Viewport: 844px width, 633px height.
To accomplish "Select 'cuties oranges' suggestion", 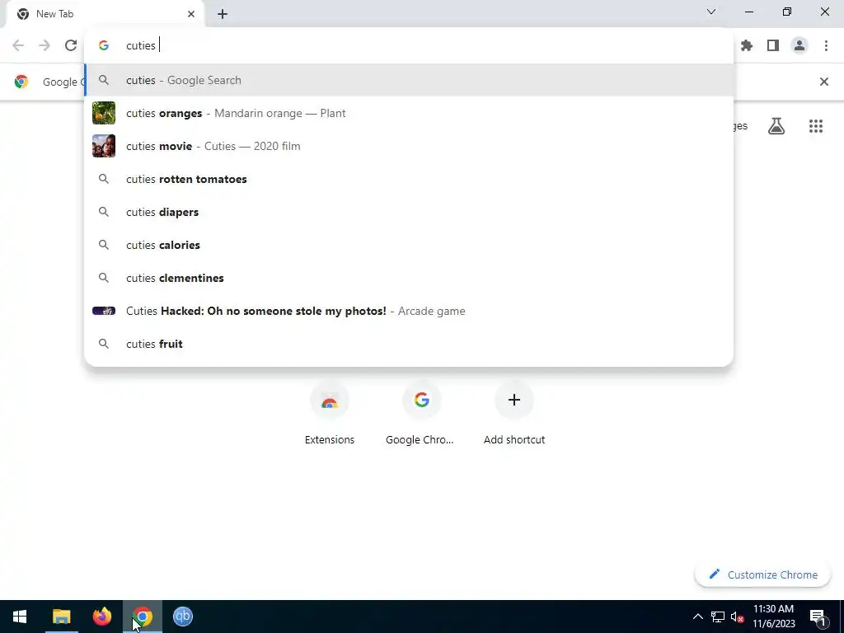I will click(409, 113).
